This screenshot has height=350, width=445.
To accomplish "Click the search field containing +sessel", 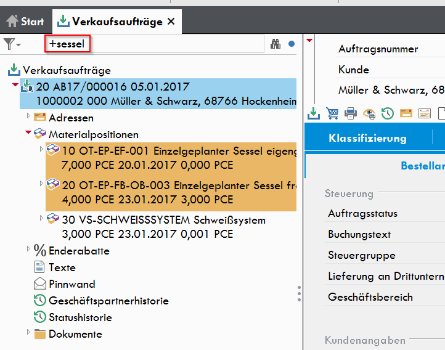I will point(154,44).
